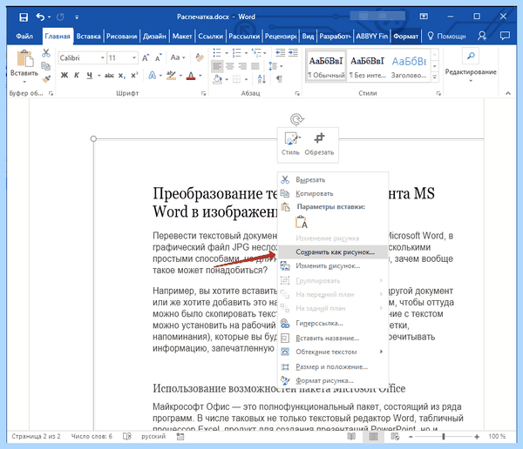Select the Keep Text Only paste option

[302, 222]
